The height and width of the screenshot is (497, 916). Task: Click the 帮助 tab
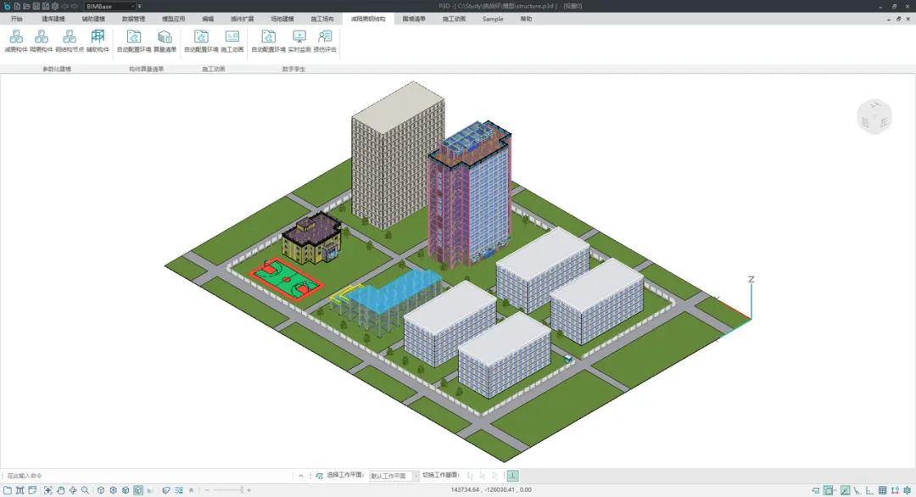click(526, 19)
